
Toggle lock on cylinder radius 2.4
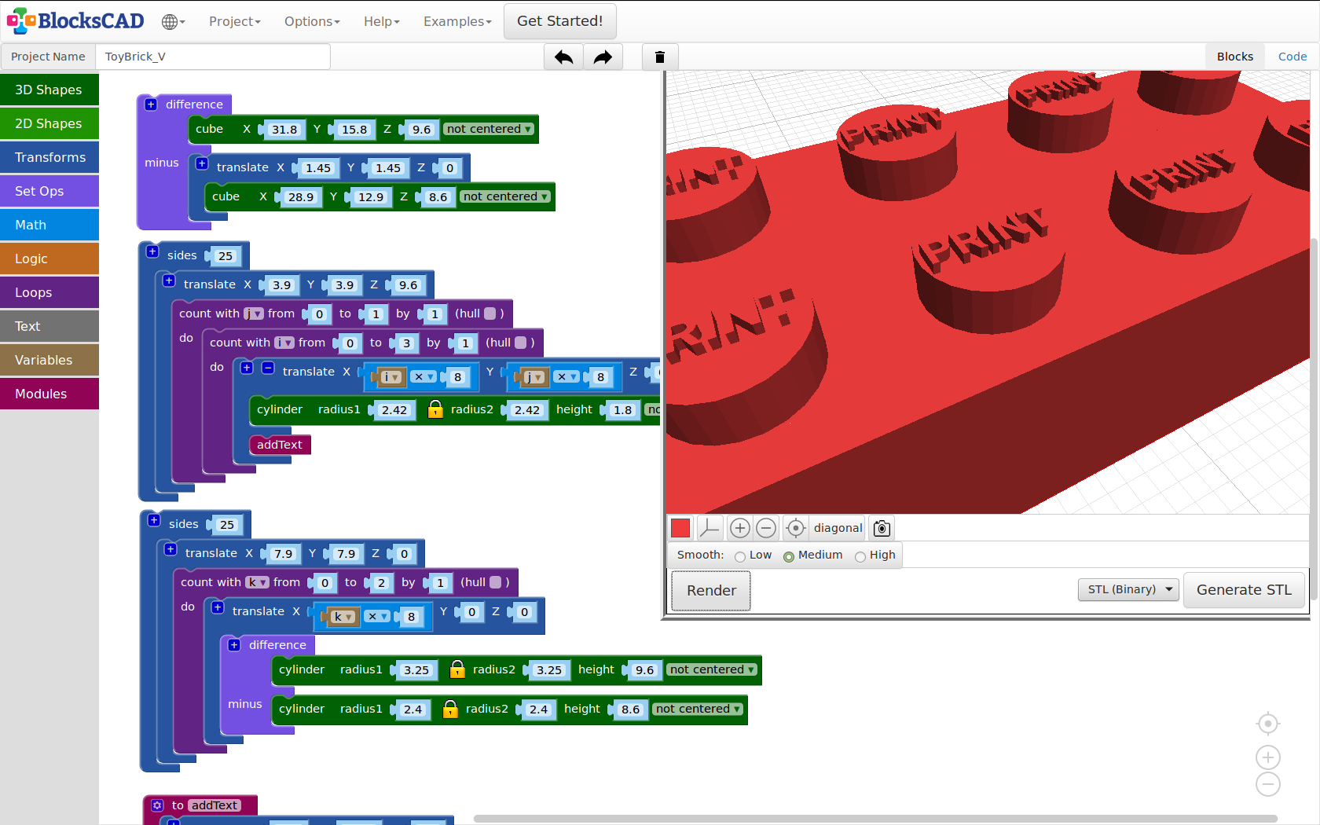(450, 709)
